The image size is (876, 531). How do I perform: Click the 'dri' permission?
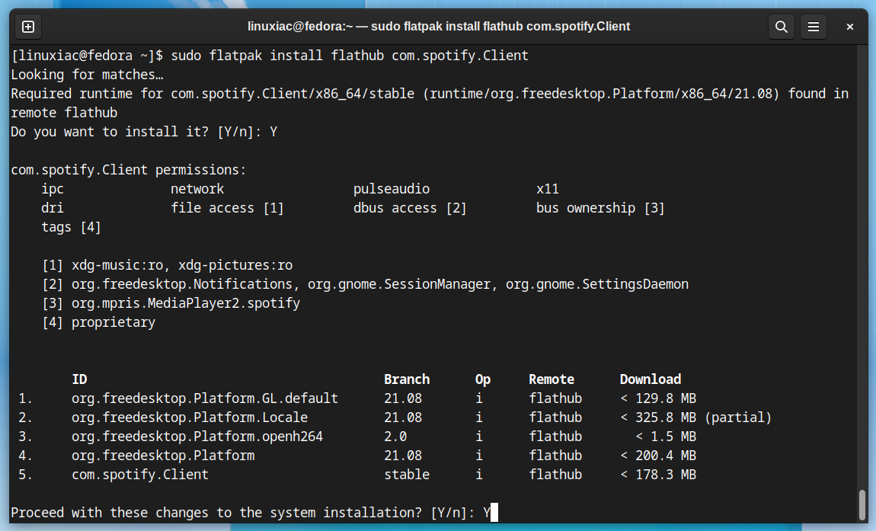point(53,208)
